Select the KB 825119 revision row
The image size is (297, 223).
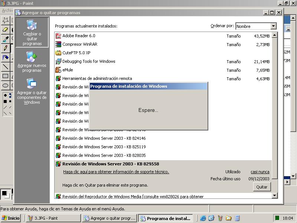click(163, 147)
